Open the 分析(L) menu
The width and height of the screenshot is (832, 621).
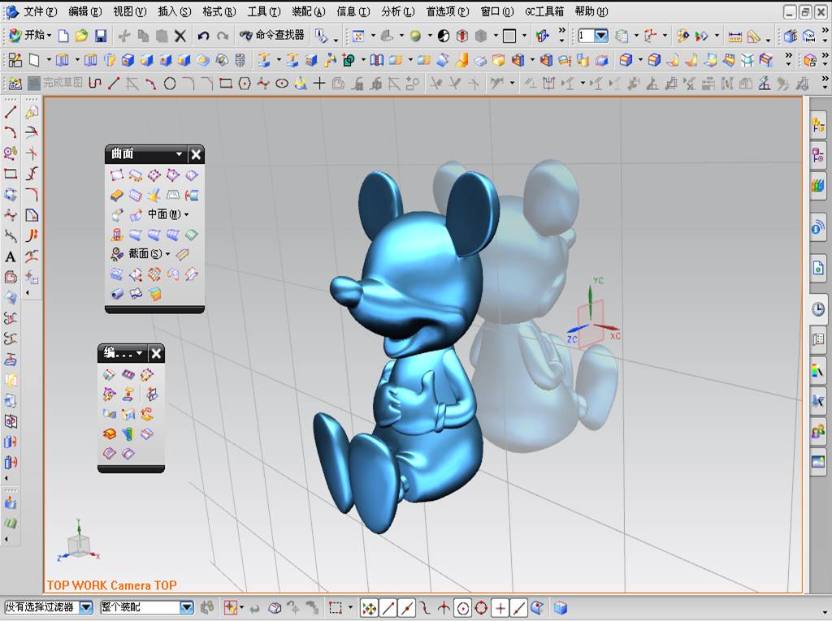397,11
